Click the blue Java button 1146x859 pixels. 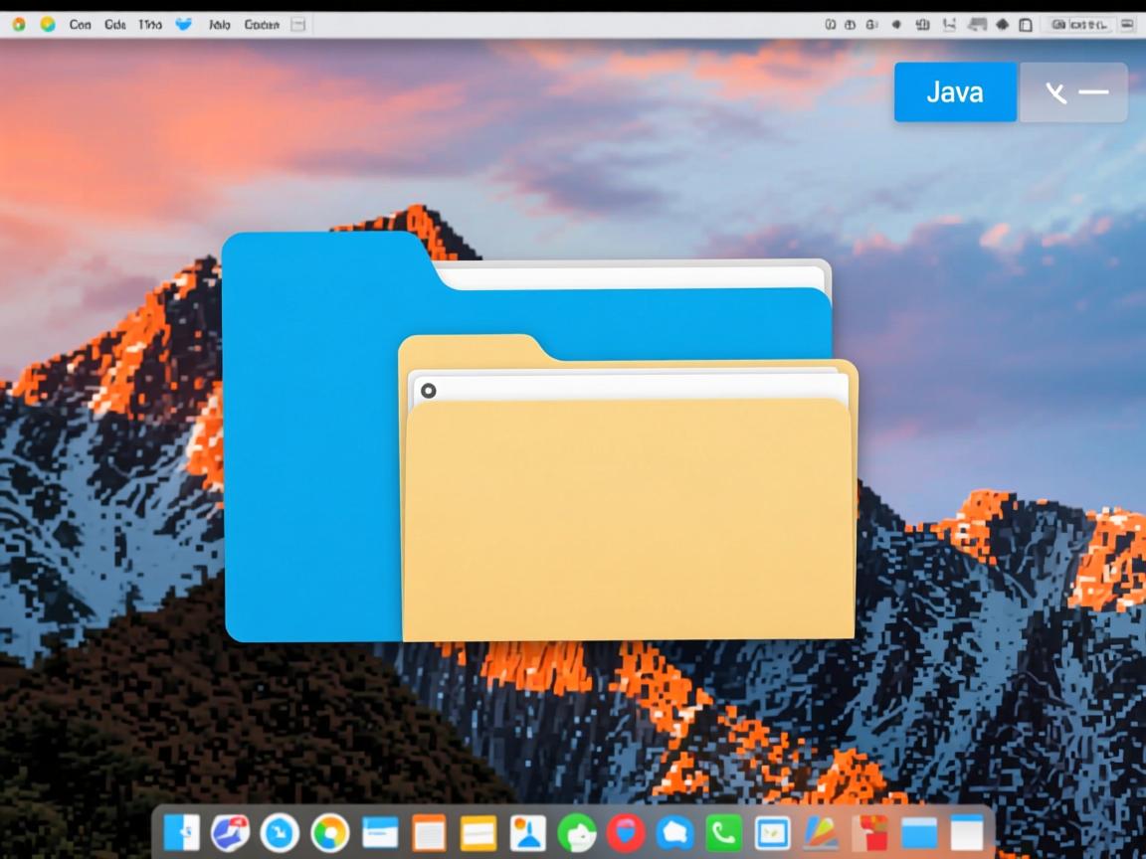coord(955,92)
